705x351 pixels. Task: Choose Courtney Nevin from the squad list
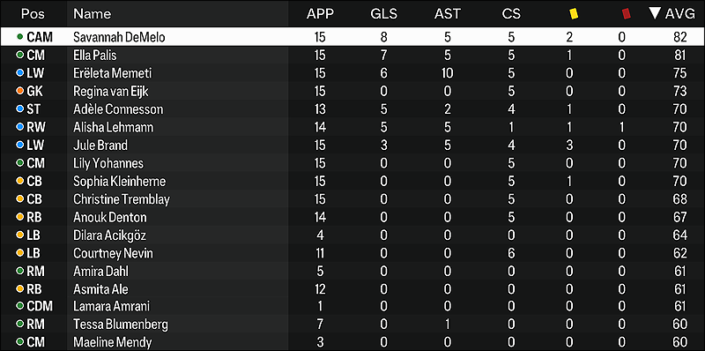[352, 253]
